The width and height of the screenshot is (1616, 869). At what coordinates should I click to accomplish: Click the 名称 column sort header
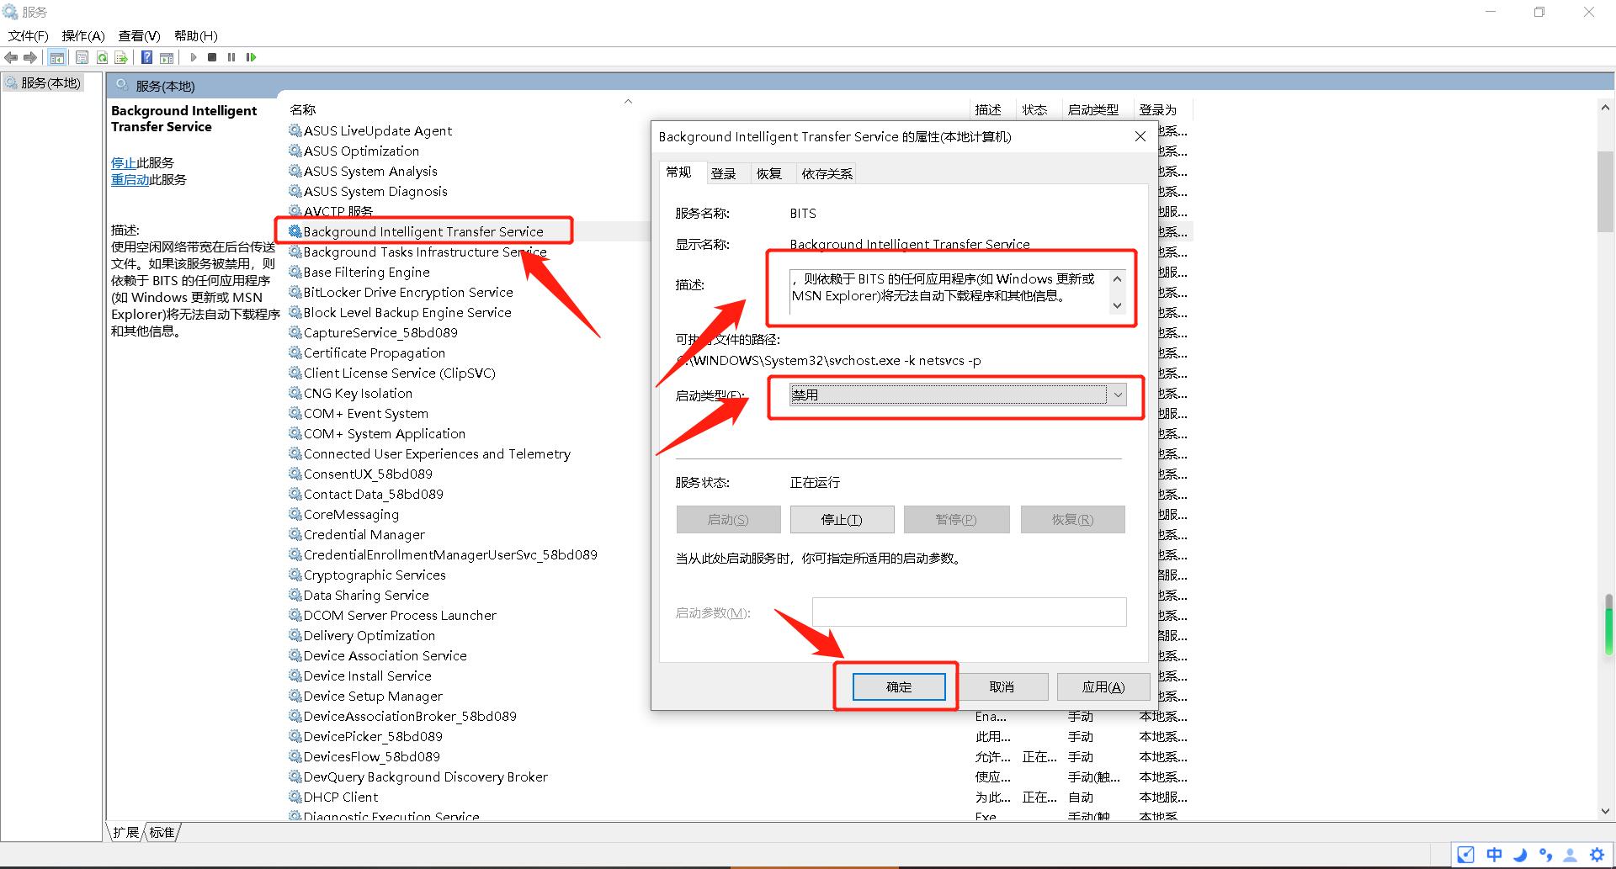[303, 109]
